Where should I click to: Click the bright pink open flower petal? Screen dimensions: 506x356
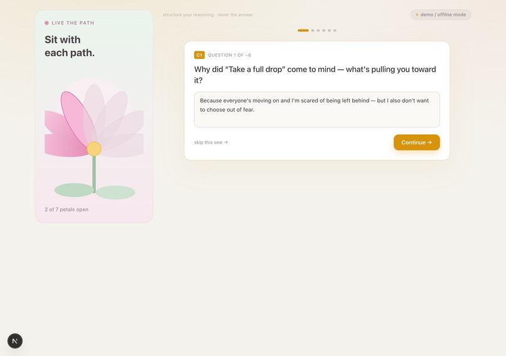pyautogui.click(x=75, y=118)
